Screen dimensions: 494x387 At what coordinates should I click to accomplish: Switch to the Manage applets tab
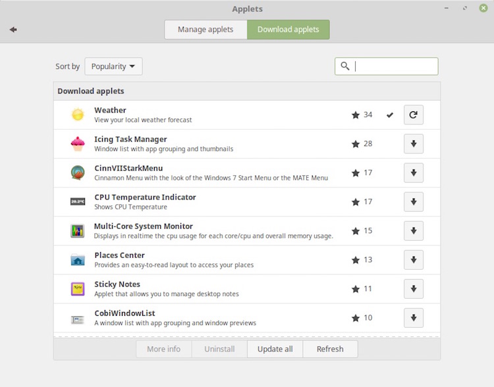pos(206,30)
